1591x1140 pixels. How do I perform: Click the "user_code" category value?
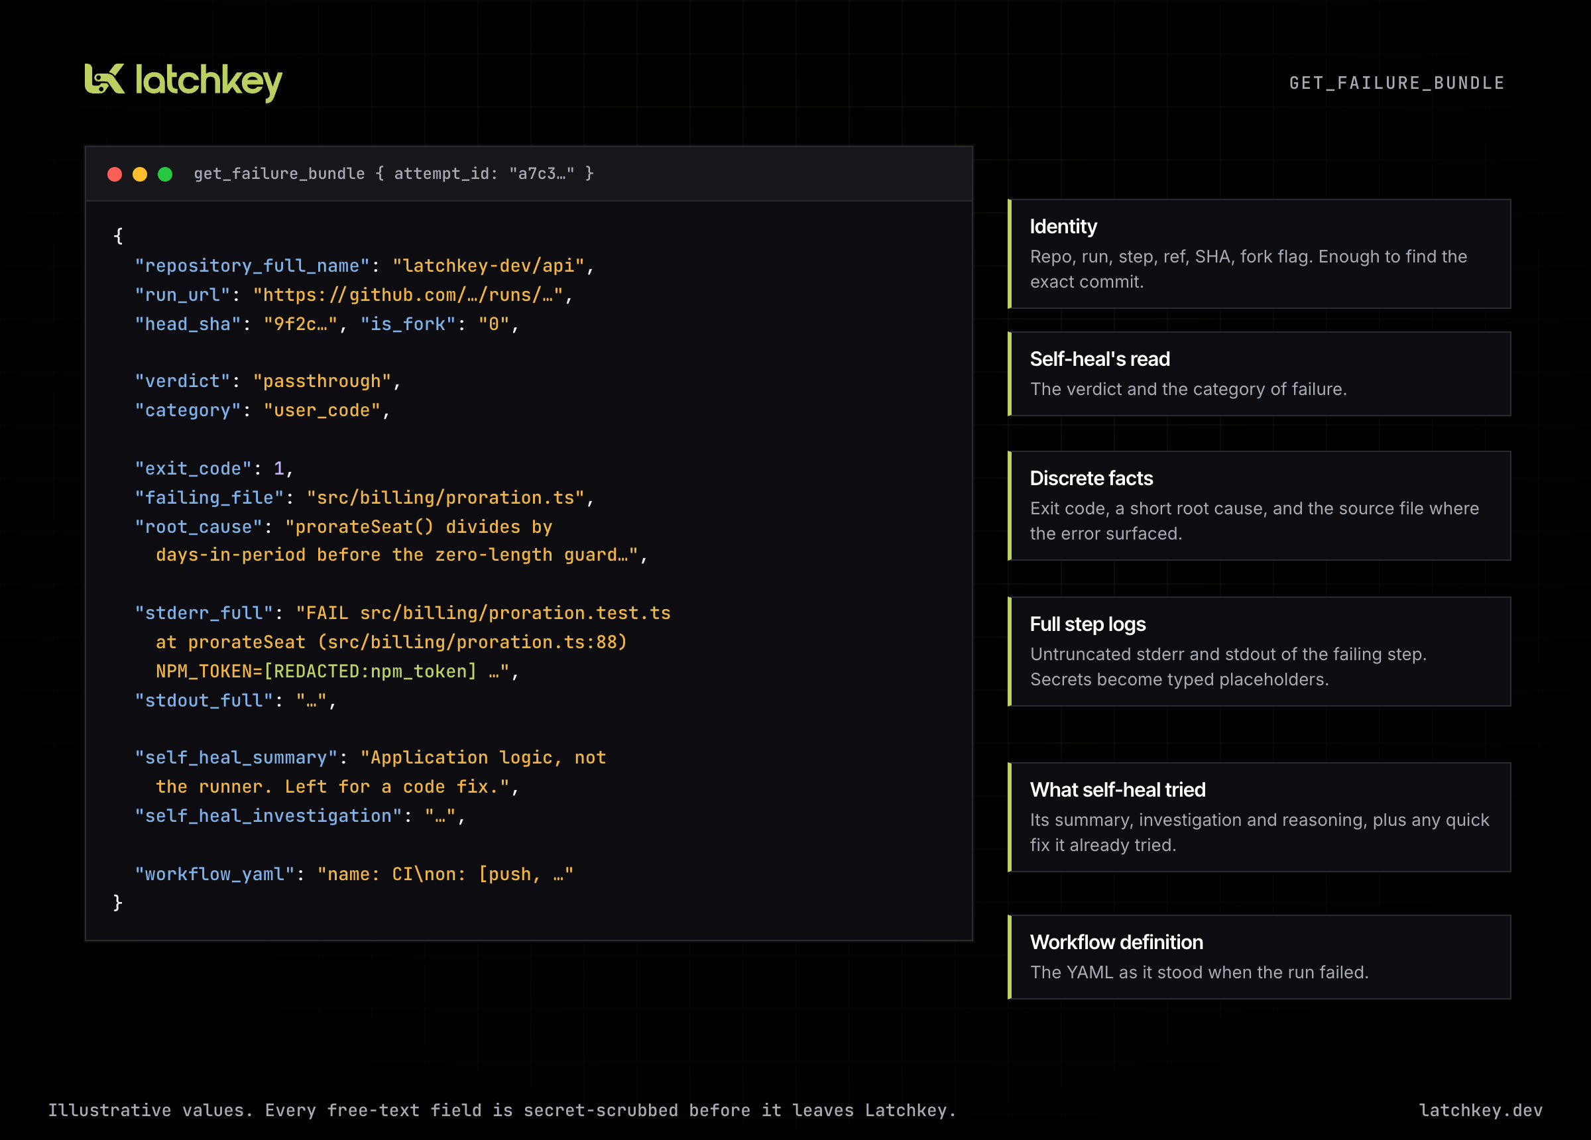[x=322, y=410]
